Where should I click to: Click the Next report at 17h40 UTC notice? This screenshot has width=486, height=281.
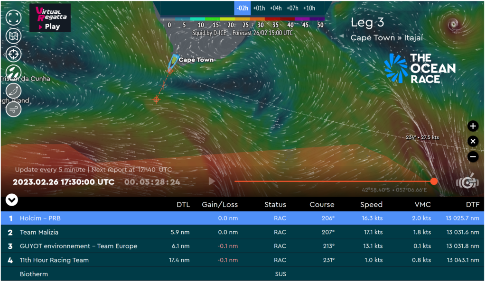coord(131,170)
